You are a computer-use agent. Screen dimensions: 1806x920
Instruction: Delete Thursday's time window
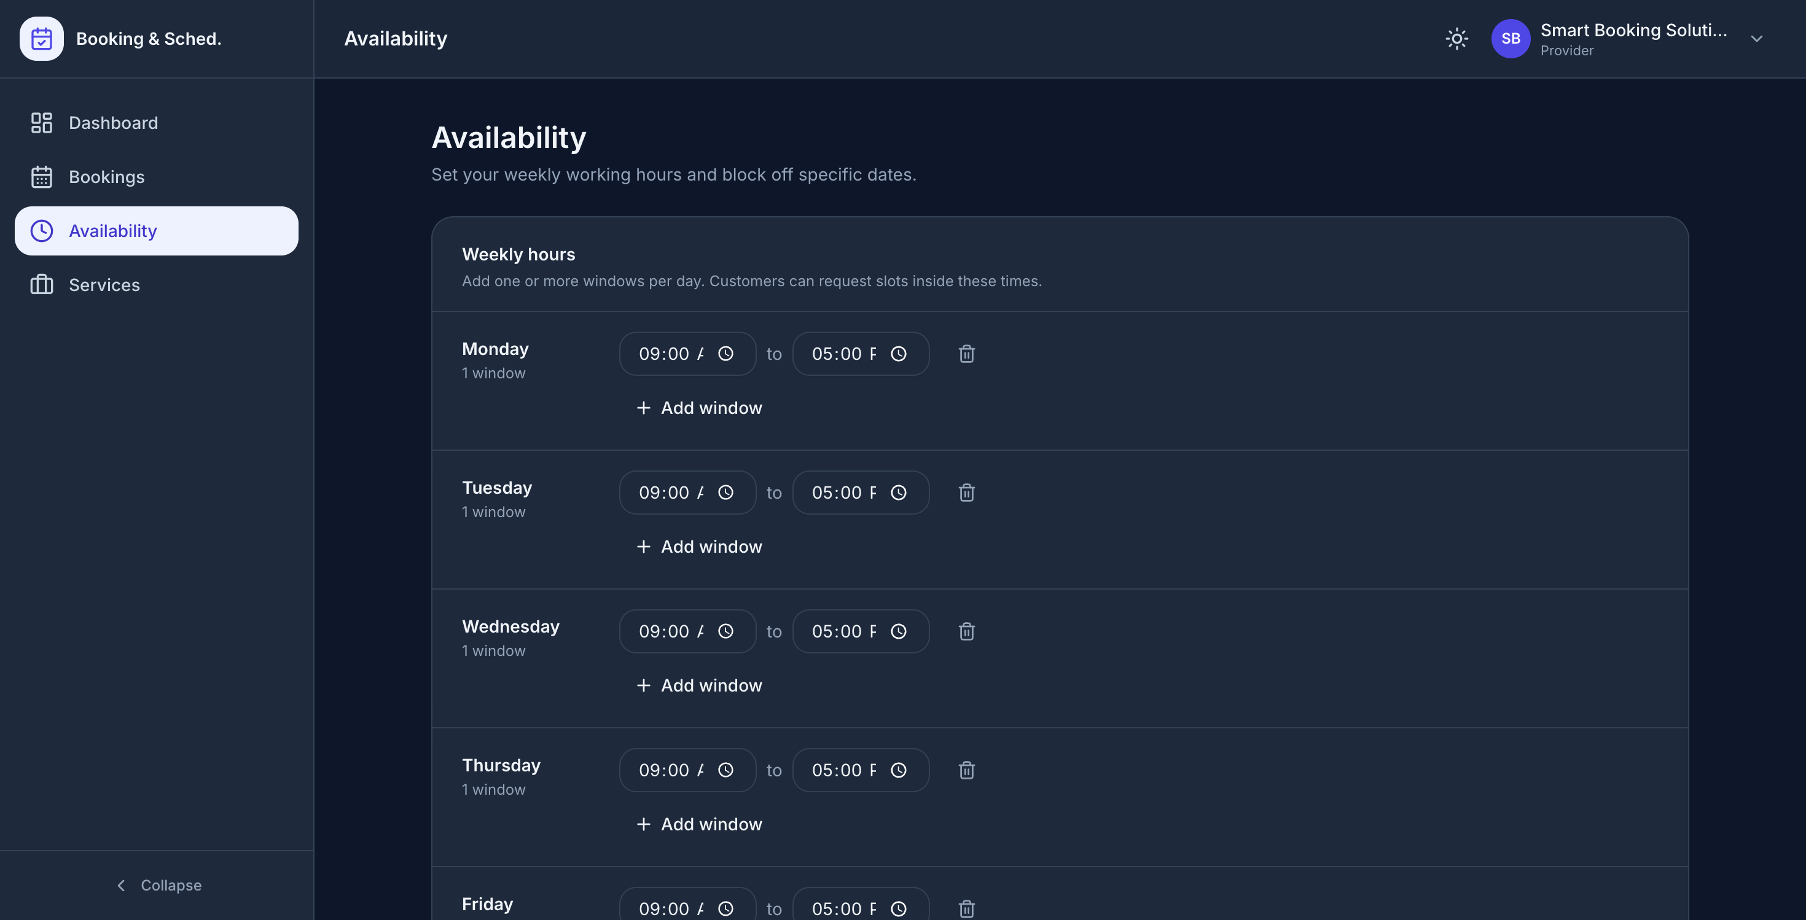pyautogui.click(x=966, y=770)
